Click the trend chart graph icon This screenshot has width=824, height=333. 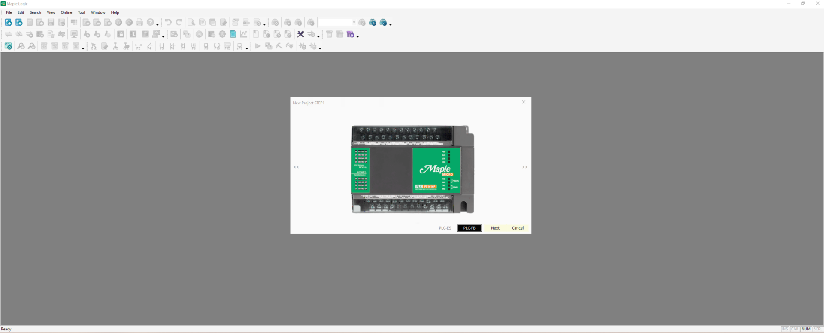coord(244,34)
